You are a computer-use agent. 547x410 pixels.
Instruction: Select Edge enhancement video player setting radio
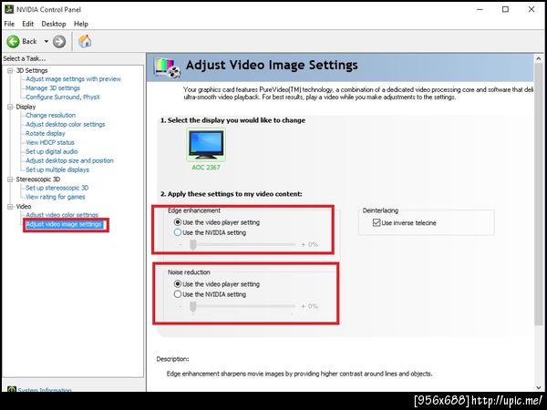pyautogui.click(x=178, y=222)
